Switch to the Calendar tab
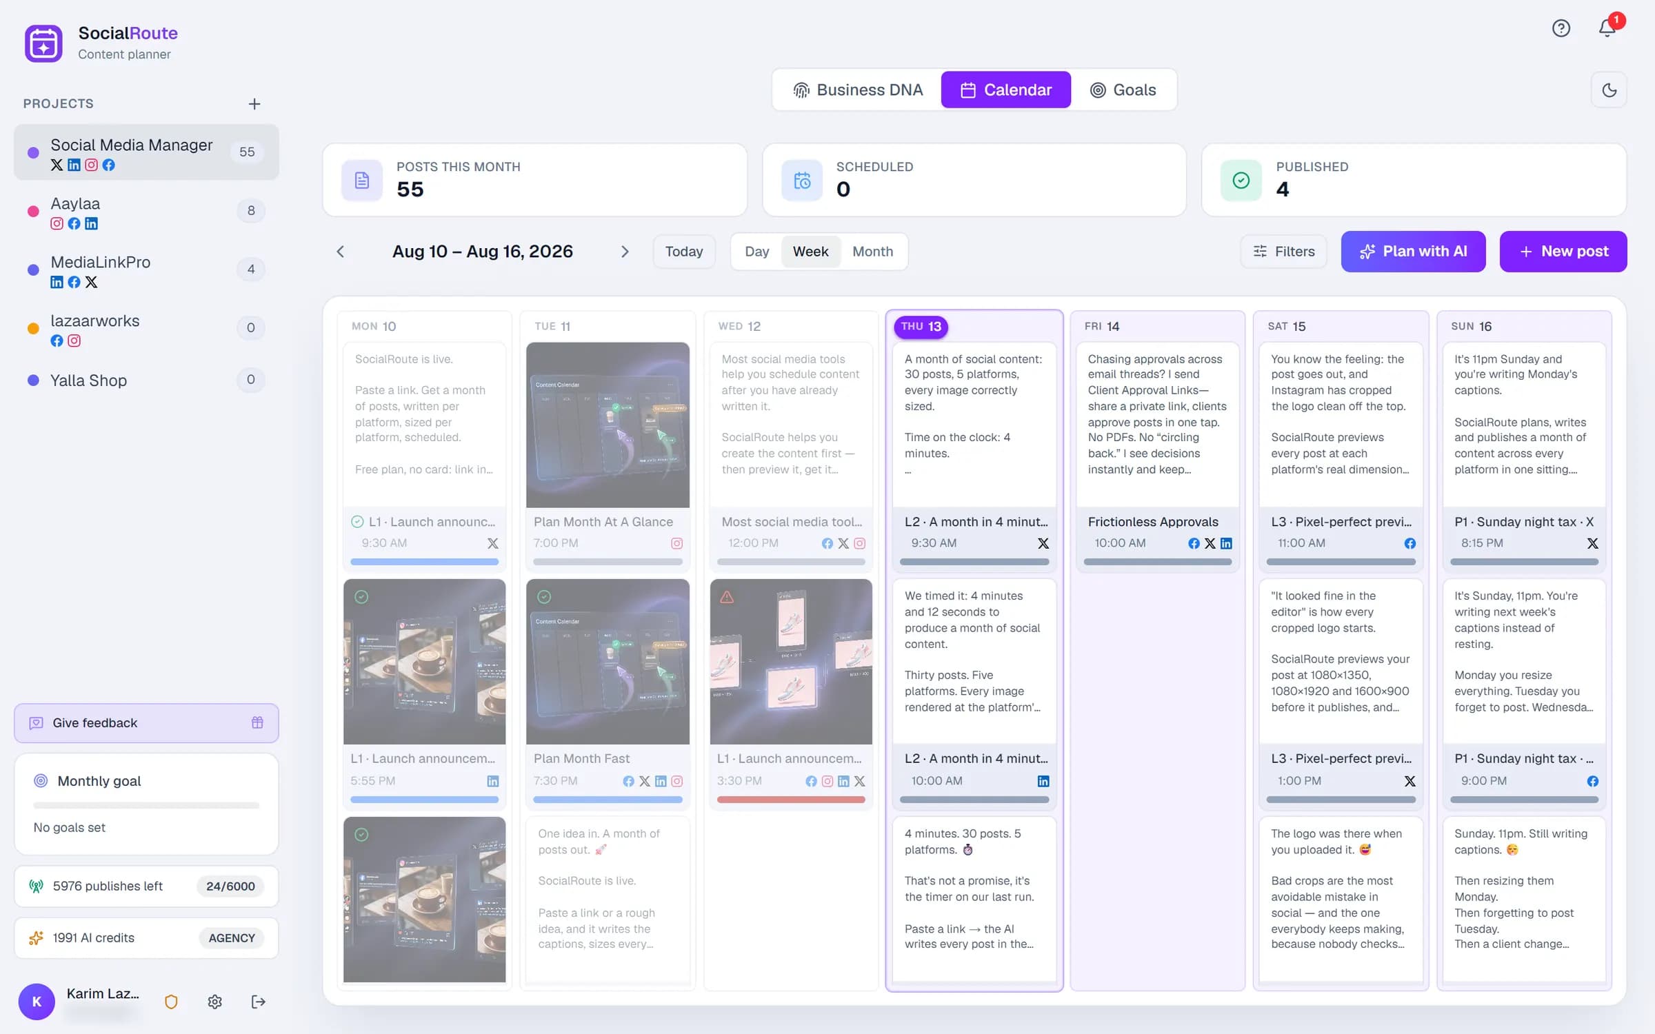The image size is (1655, 1034). pos(1006,90)
